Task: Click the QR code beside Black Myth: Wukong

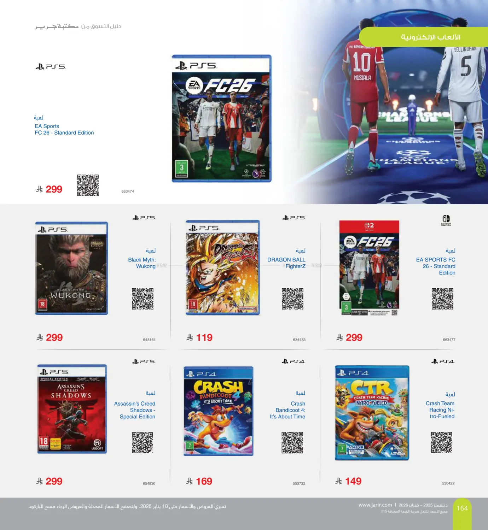Action: [143, 299]
